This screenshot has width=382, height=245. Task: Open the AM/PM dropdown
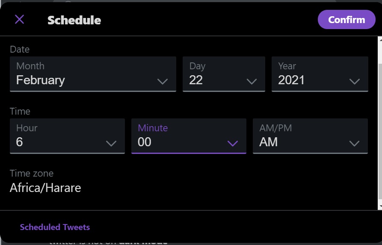310,136
